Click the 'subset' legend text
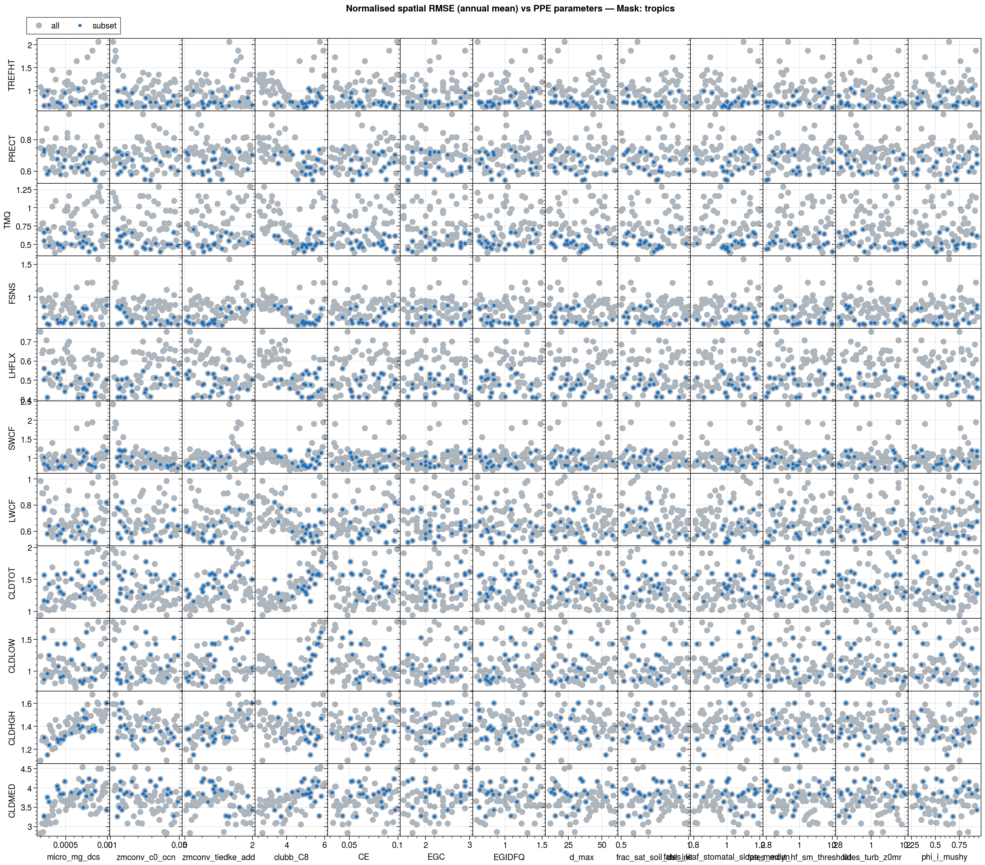 [104, 26]
